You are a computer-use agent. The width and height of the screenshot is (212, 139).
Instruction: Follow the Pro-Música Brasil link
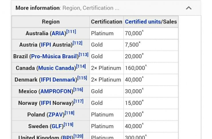click(x=54, y=56)
